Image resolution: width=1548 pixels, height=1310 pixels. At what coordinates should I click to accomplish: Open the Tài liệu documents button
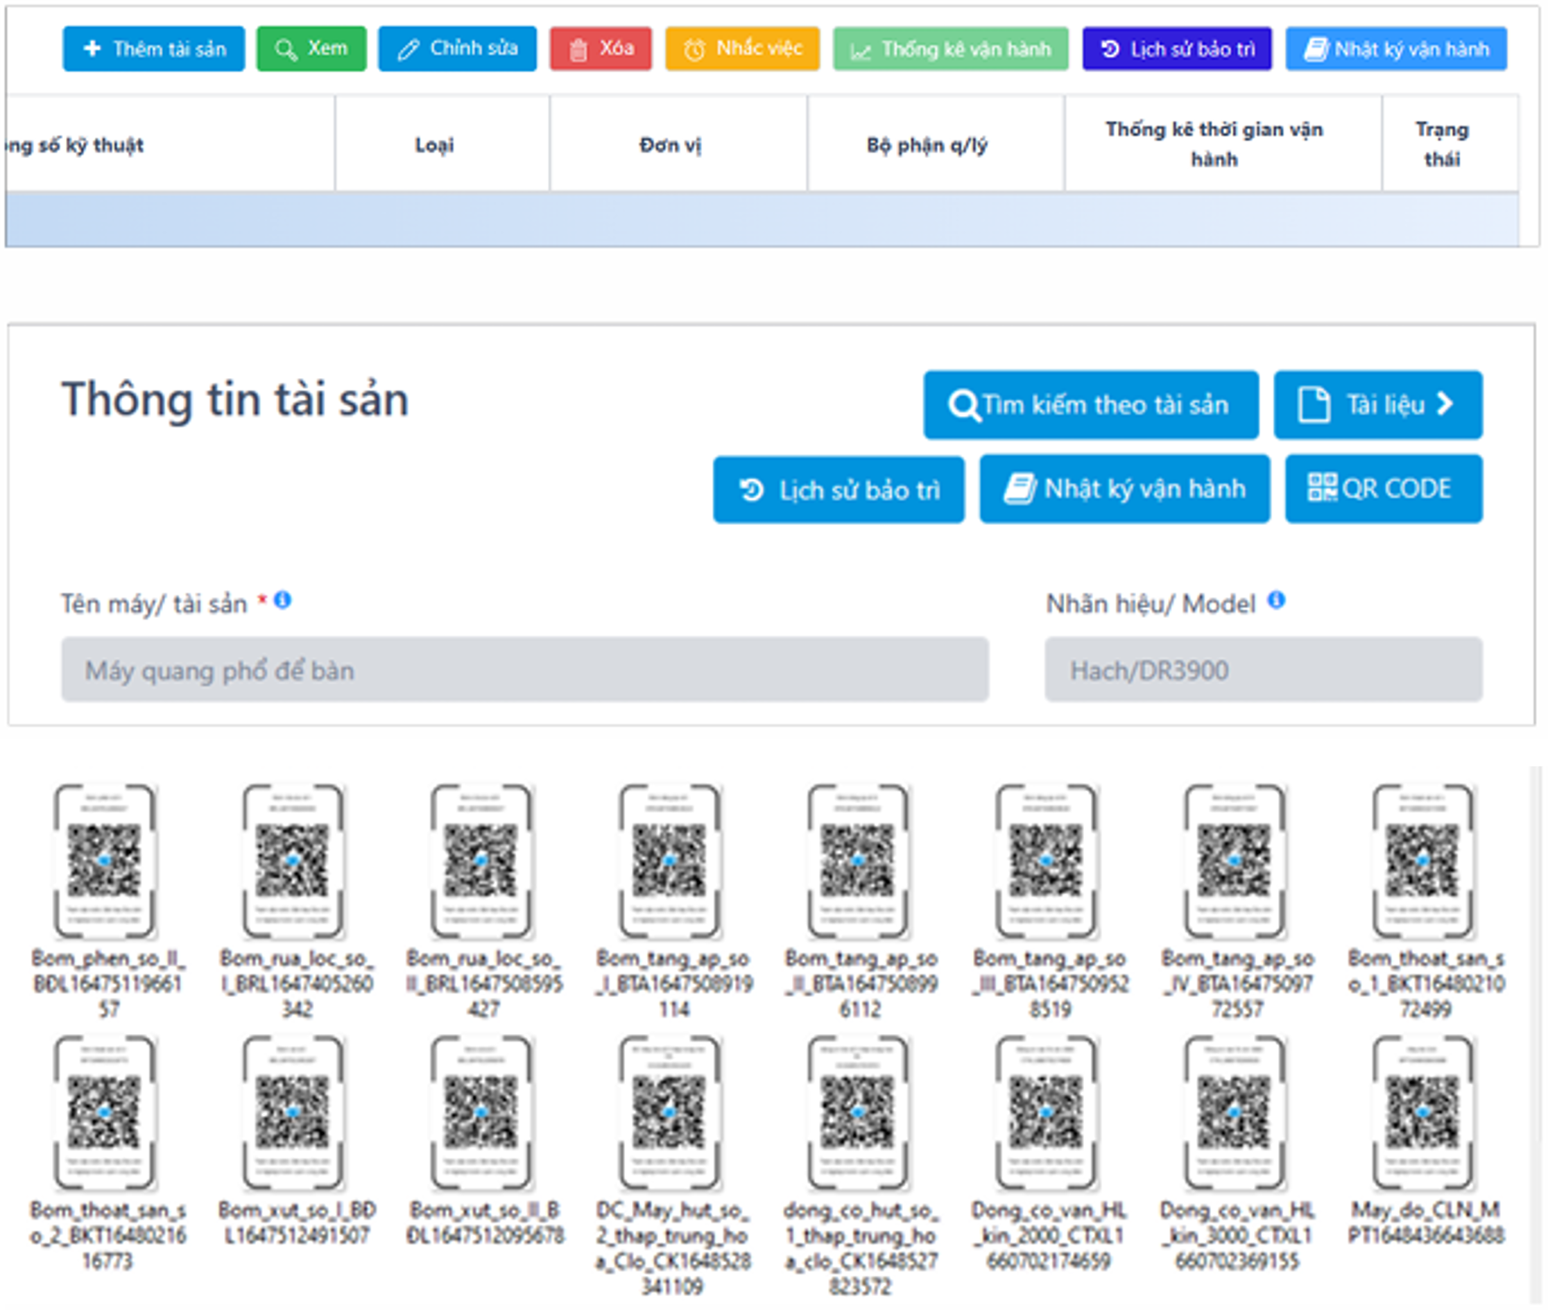1378,405
